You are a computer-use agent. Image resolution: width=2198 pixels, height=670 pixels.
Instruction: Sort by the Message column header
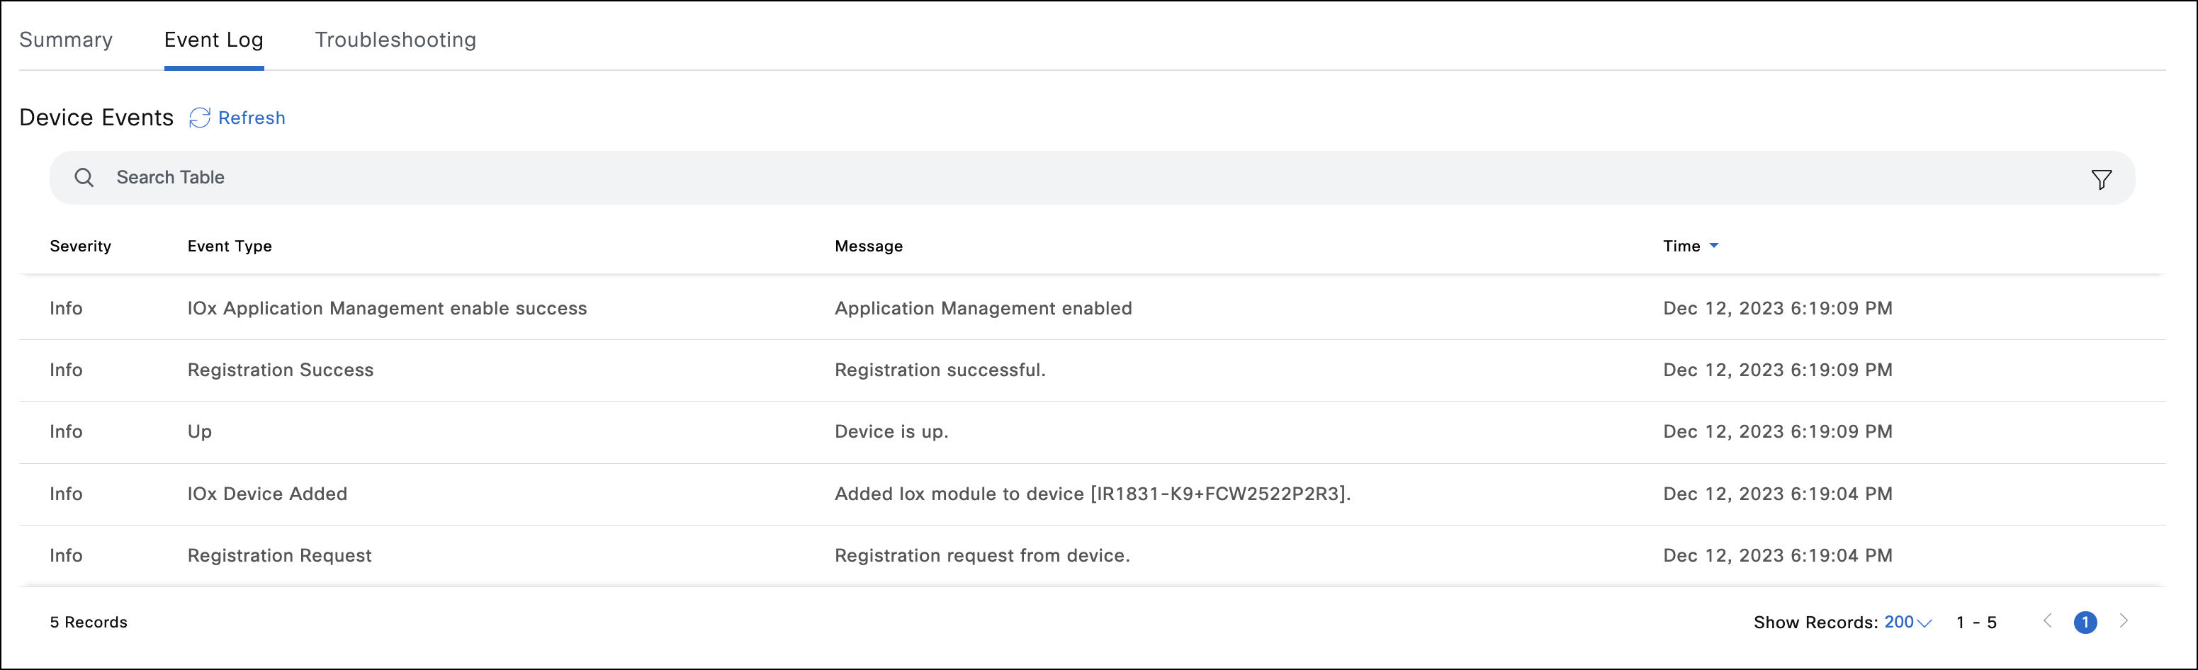(869, 246)
